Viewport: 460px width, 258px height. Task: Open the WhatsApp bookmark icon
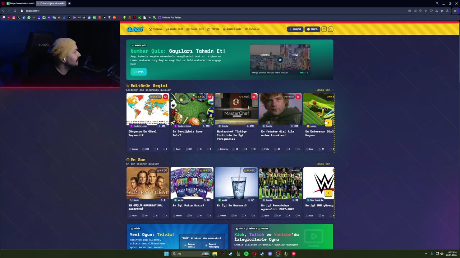(29, 18)
